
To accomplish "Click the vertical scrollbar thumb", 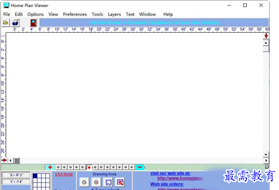I will 266,49.
